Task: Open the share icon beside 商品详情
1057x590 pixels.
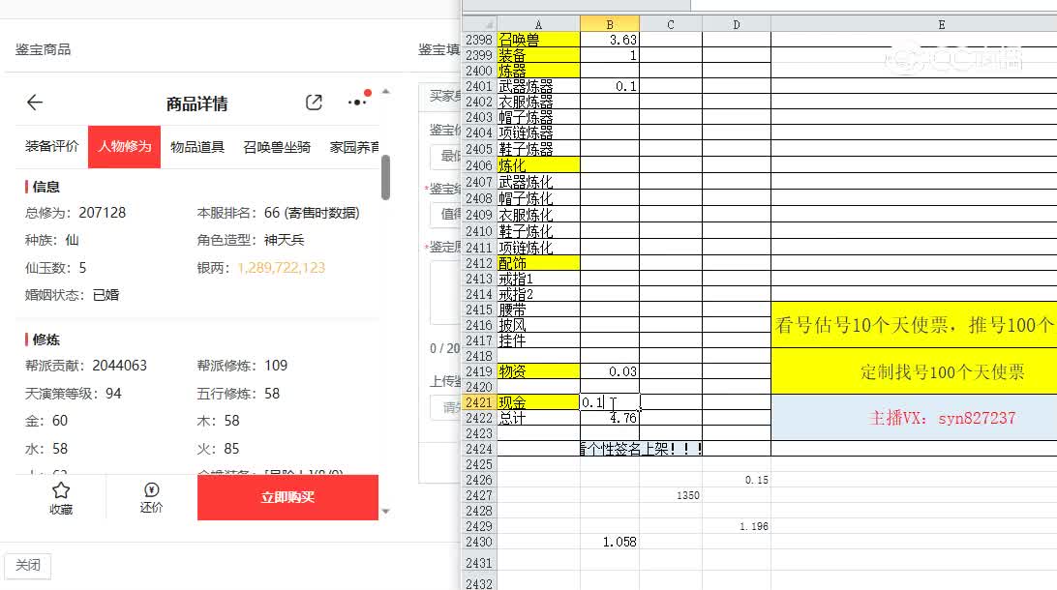Action: click(x=314, y=102)
